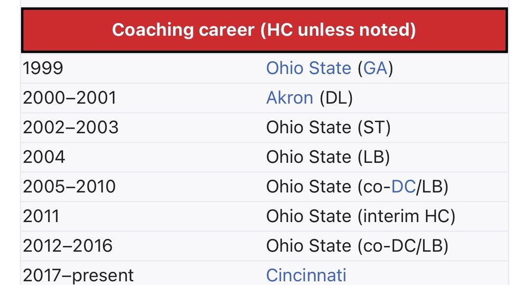Follow the GA link beside Ohio State

375,68
